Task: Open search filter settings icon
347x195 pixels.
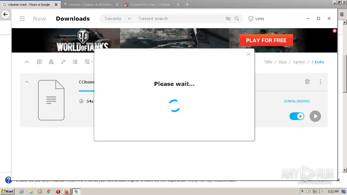Action: [228, 19]
